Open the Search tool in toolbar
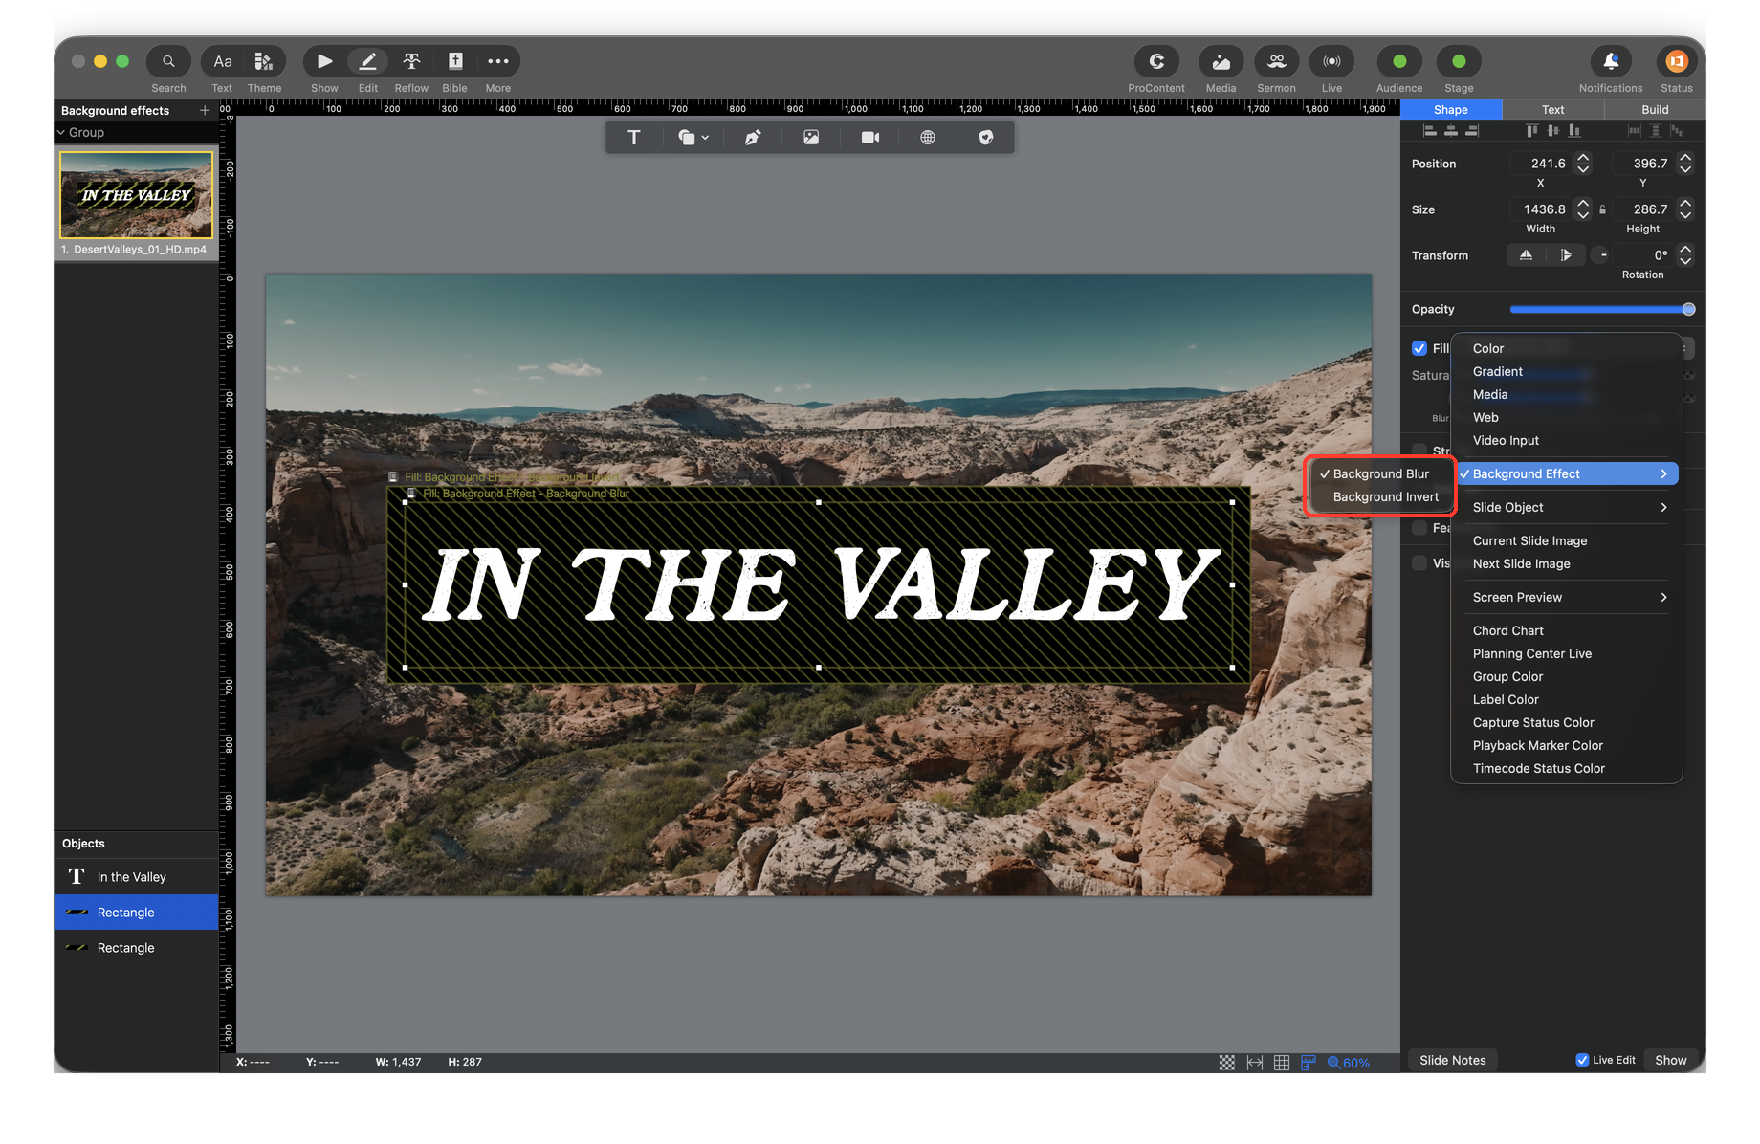 [168, 61]
